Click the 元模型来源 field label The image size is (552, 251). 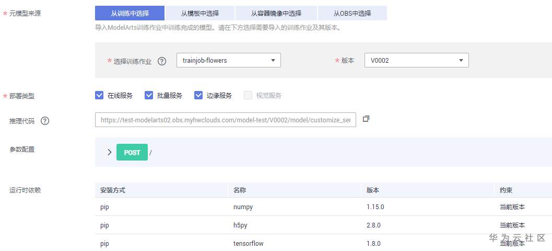(25, 14)
